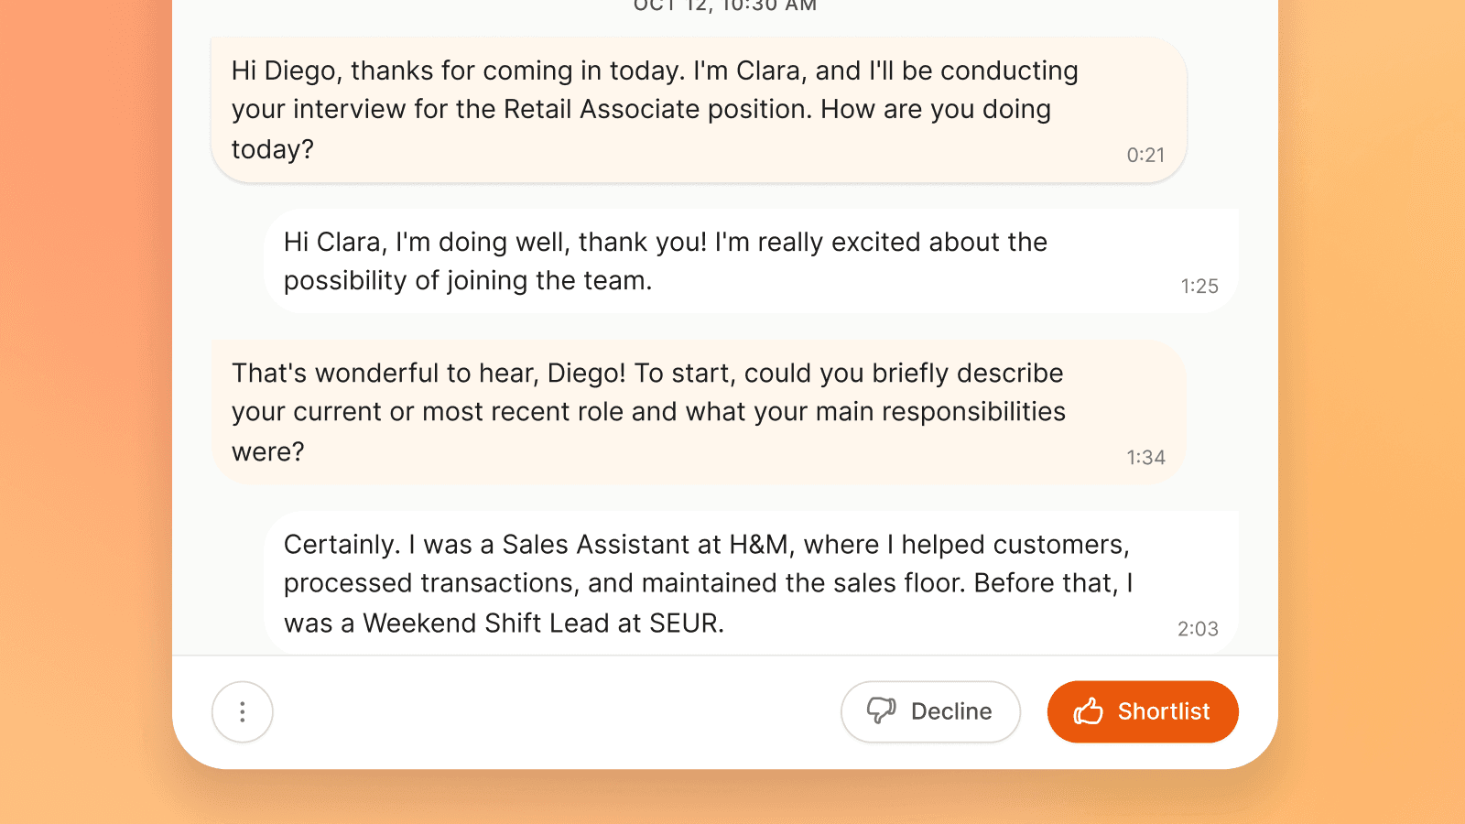Click the 'Shortlist' label text
Image resolution: width=1465 pixels, height=824 pixels.
pyautogui.click(x=1164, y=711)
